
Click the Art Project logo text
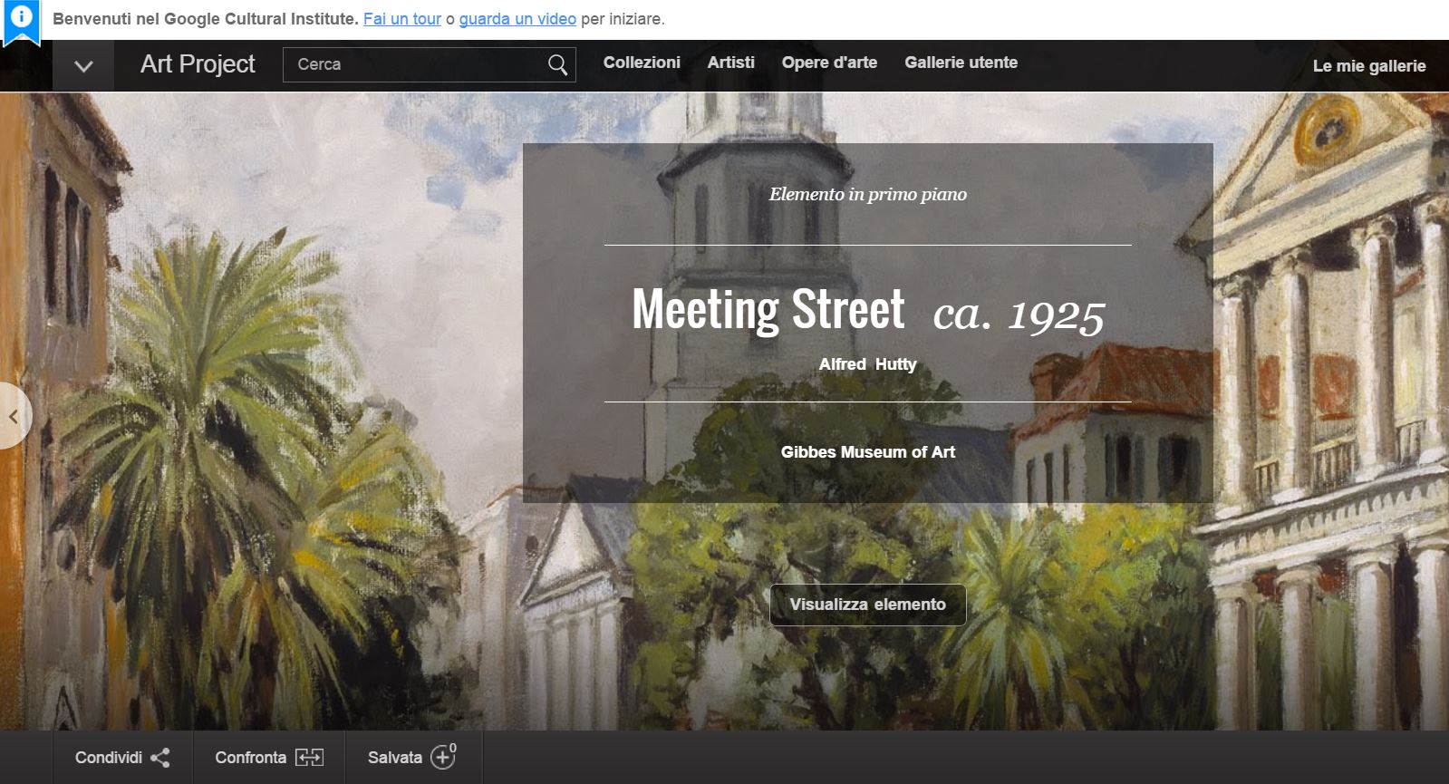[198, 64]
